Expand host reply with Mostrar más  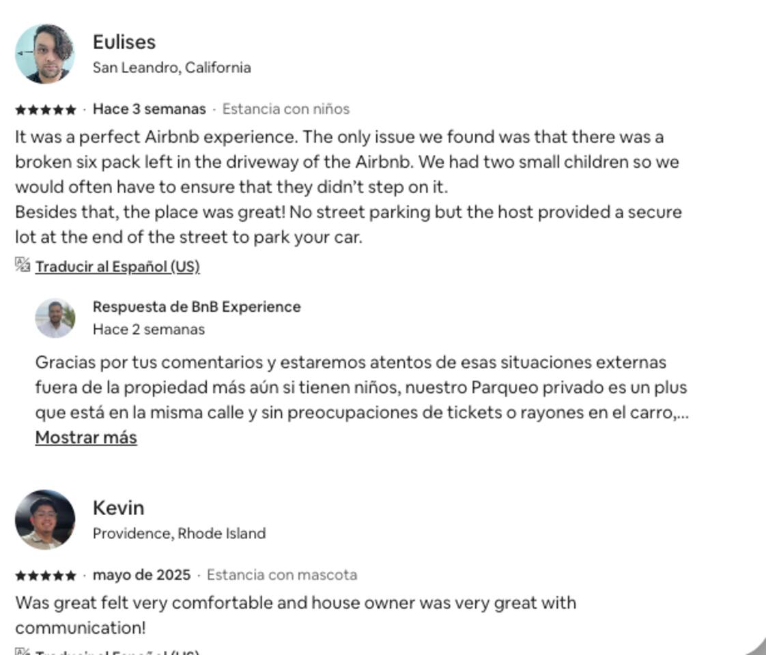click(86, 437)
